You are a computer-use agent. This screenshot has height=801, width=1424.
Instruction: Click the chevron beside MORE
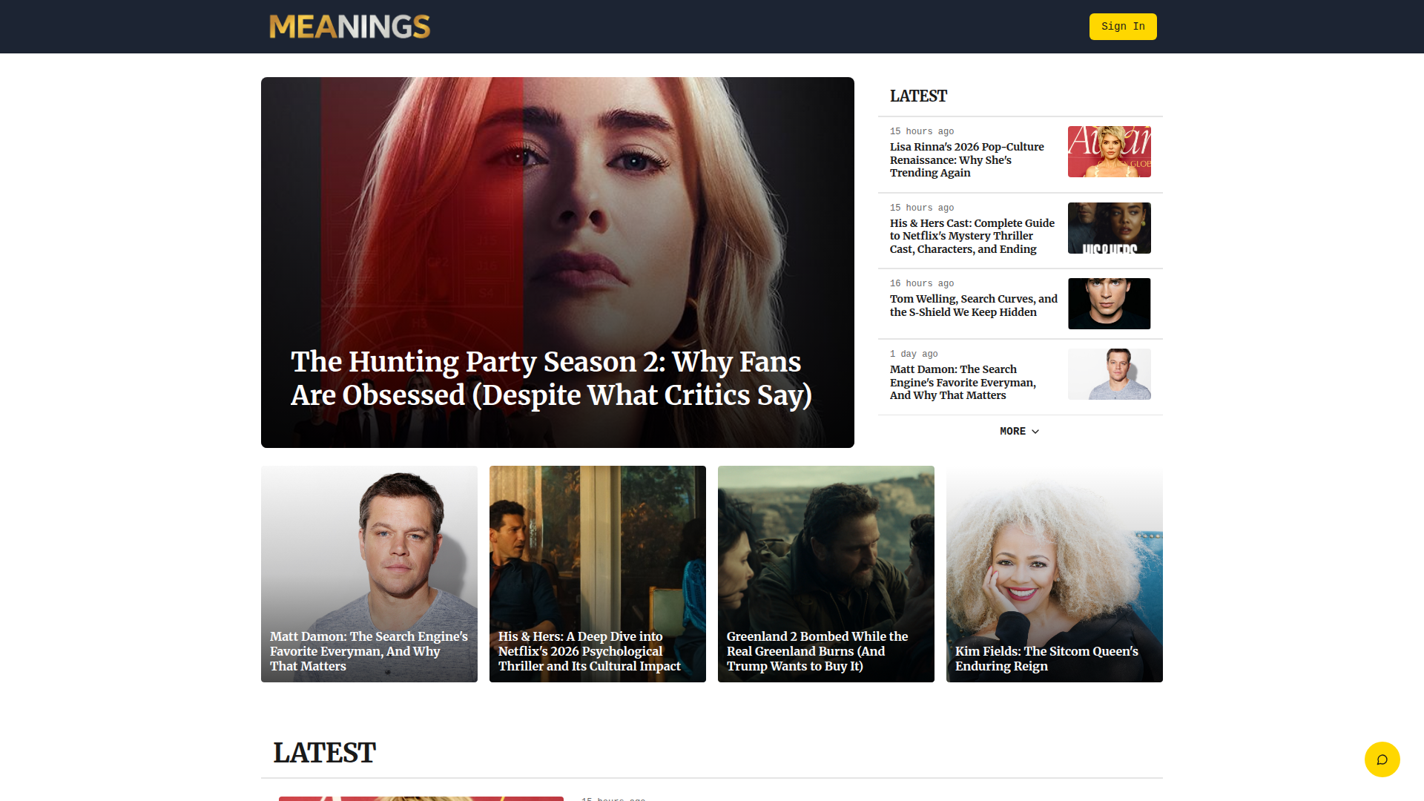click(1036, 432)
